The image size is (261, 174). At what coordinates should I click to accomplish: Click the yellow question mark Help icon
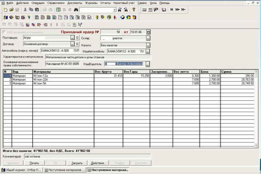[x=134, y=10]
